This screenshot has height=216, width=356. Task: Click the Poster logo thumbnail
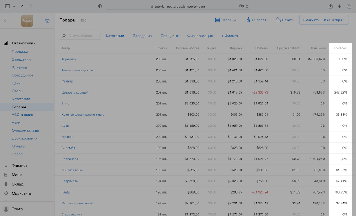(27, 21)
